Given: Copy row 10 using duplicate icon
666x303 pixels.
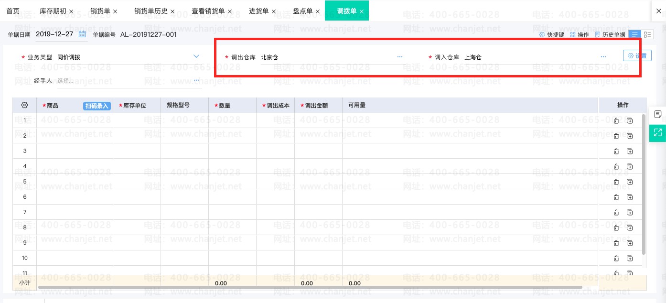Looking at the screenshot, I should click(630, 259).
